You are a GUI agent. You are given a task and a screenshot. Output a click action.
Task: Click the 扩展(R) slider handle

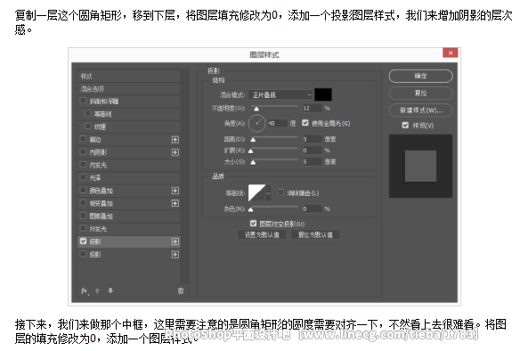[251, 151]
